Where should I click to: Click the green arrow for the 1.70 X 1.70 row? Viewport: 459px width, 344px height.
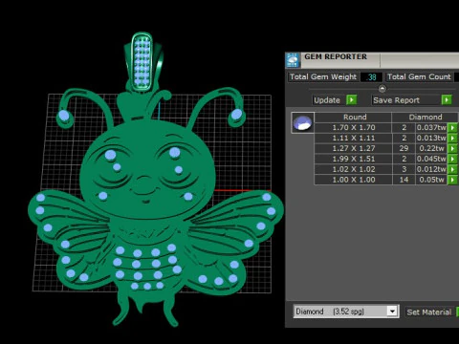pyautogui.click(x=452, y=128)
